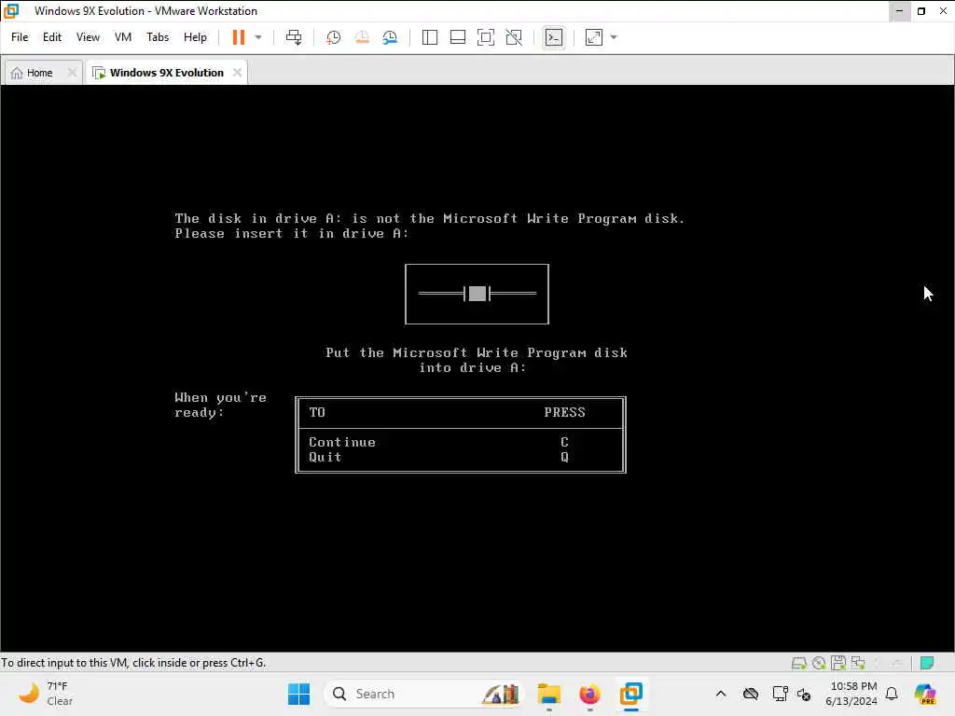
Task: Click the 'Put the Microsoft Write Program disk' text
Action: coord(477,352)
